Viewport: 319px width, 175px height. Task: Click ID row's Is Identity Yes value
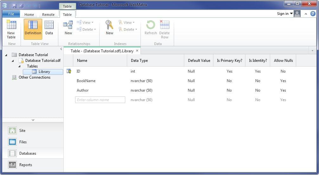tap(258, 71)
